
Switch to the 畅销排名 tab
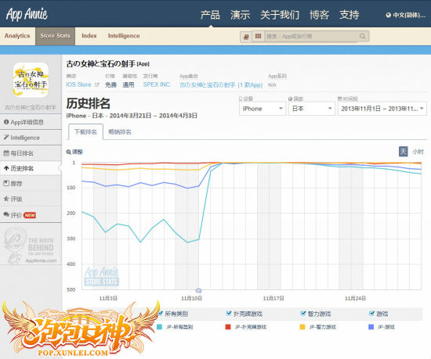[x=120, y=132]
